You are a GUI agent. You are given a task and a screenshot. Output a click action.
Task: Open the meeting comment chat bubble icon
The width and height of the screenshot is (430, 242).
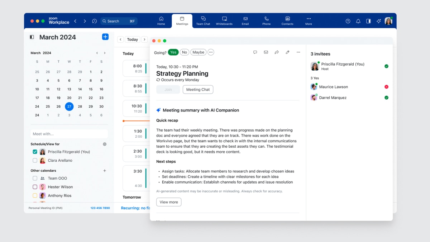(x=255, y=52)
